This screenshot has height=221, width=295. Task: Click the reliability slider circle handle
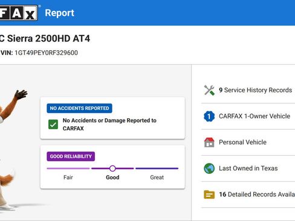[x=112, y=168]
